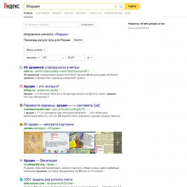Click the yellow Найти search button
The image size is (187, 187).
click(x=132, y=7)
